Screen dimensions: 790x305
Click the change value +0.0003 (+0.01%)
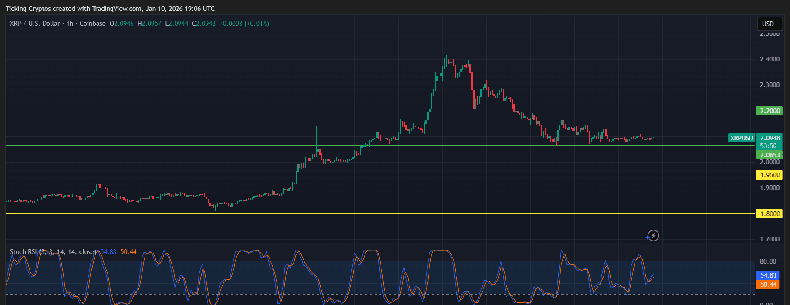[x=244, y=24]
